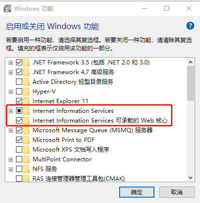Screen dimensions: 200x203
Task: Click the Hyper-V folder icon
Action: (27, 92)
